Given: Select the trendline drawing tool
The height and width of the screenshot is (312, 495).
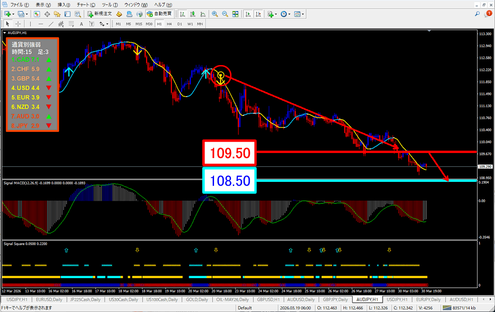Looking at the screenshot, I should point(51,24).
